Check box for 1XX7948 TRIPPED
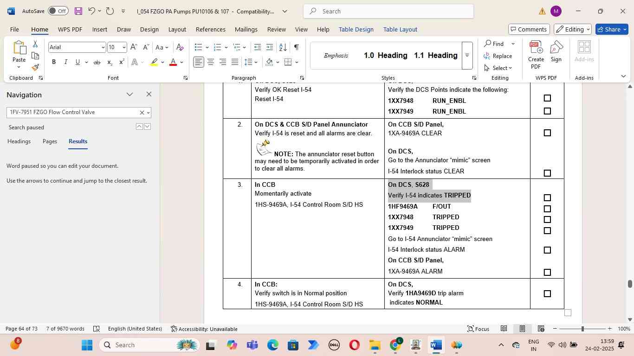This screenshot has height=356, width=634. click(547, 220)
